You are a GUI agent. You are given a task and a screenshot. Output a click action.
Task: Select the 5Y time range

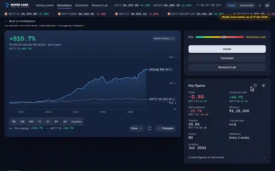[x=56, y=122]
